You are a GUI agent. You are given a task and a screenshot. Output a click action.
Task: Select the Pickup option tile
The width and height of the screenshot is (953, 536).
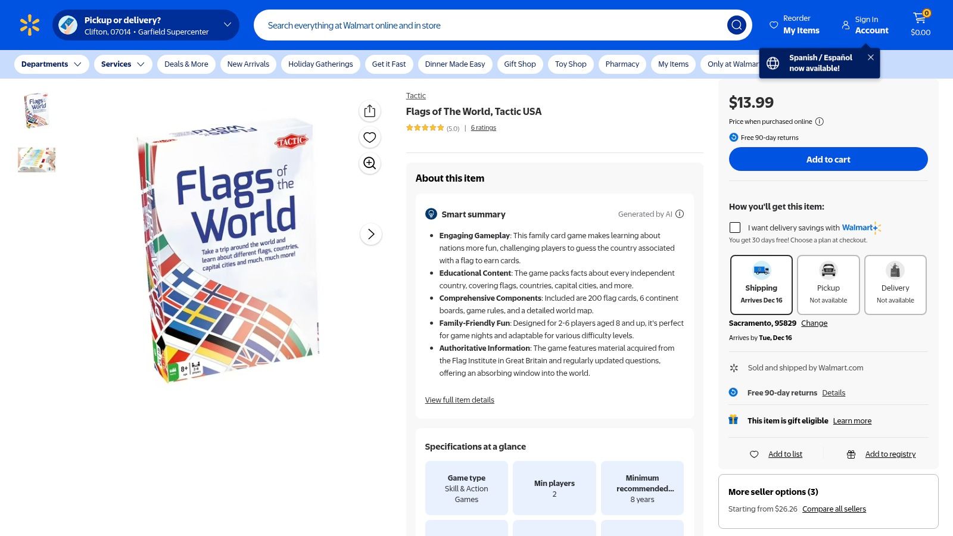(828, 284)
